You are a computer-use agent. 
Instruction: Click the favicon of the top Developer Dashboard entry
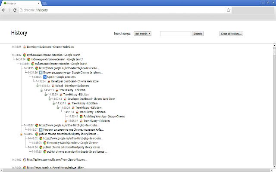point(25,47)
